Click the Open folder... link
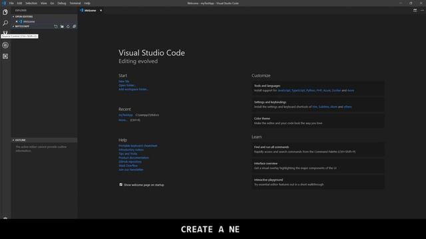The height and width of the screenshot is (239, 426). point(127,86)
